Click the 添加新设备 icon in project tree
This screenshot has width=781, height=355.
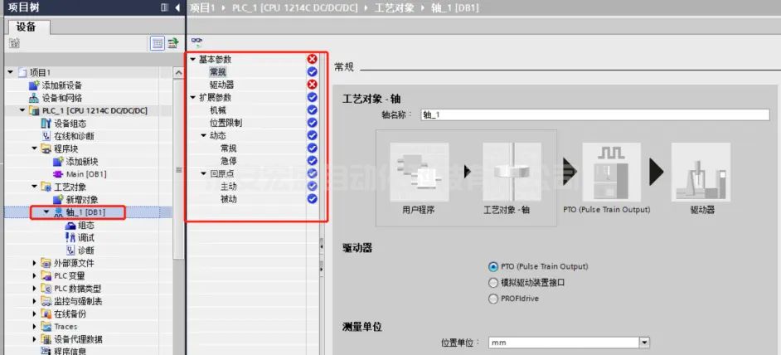click(34, 85)
